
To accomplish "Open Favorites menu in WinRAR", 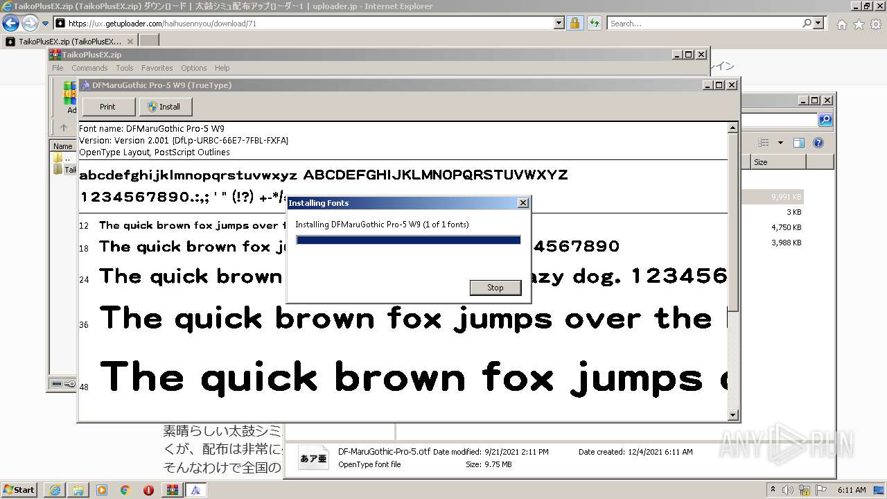I will (x=157, y=68).
